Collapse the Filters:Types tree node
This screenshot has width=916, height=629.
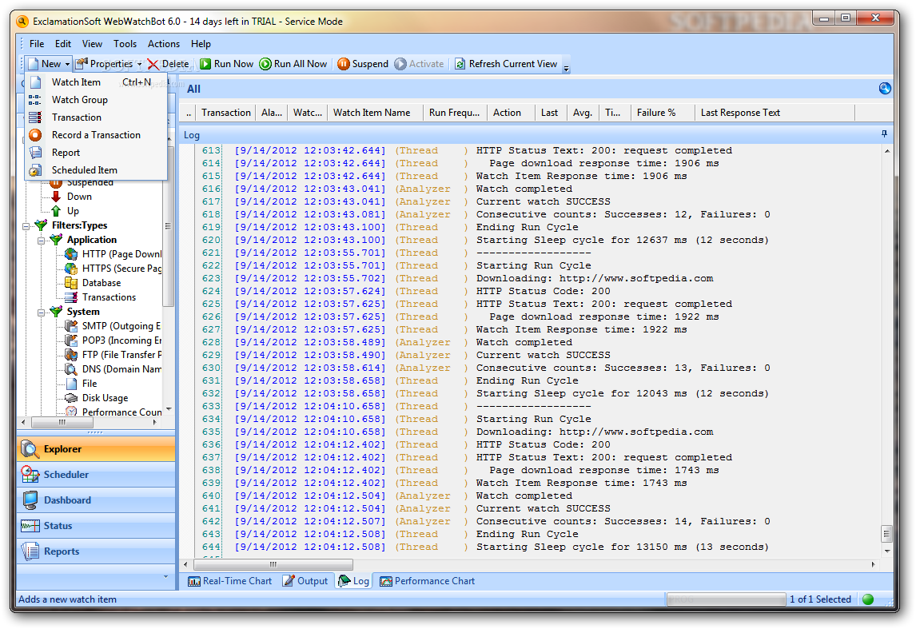26,226
